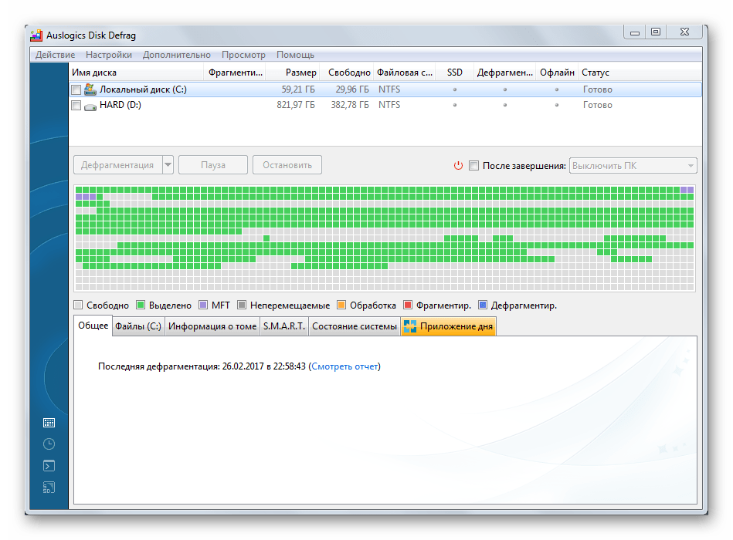733x540 pixels.
Task: Enable the После завершения checkbox
Action: pyautogui.click(x=474, y=166)
